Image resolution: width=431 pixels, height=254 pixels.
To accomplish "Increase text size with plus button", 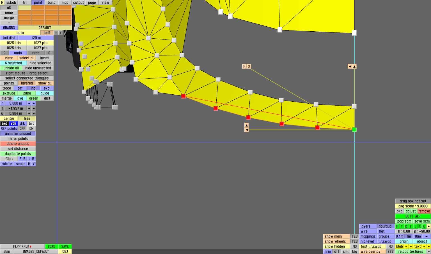I will click(x=429, y=246).
